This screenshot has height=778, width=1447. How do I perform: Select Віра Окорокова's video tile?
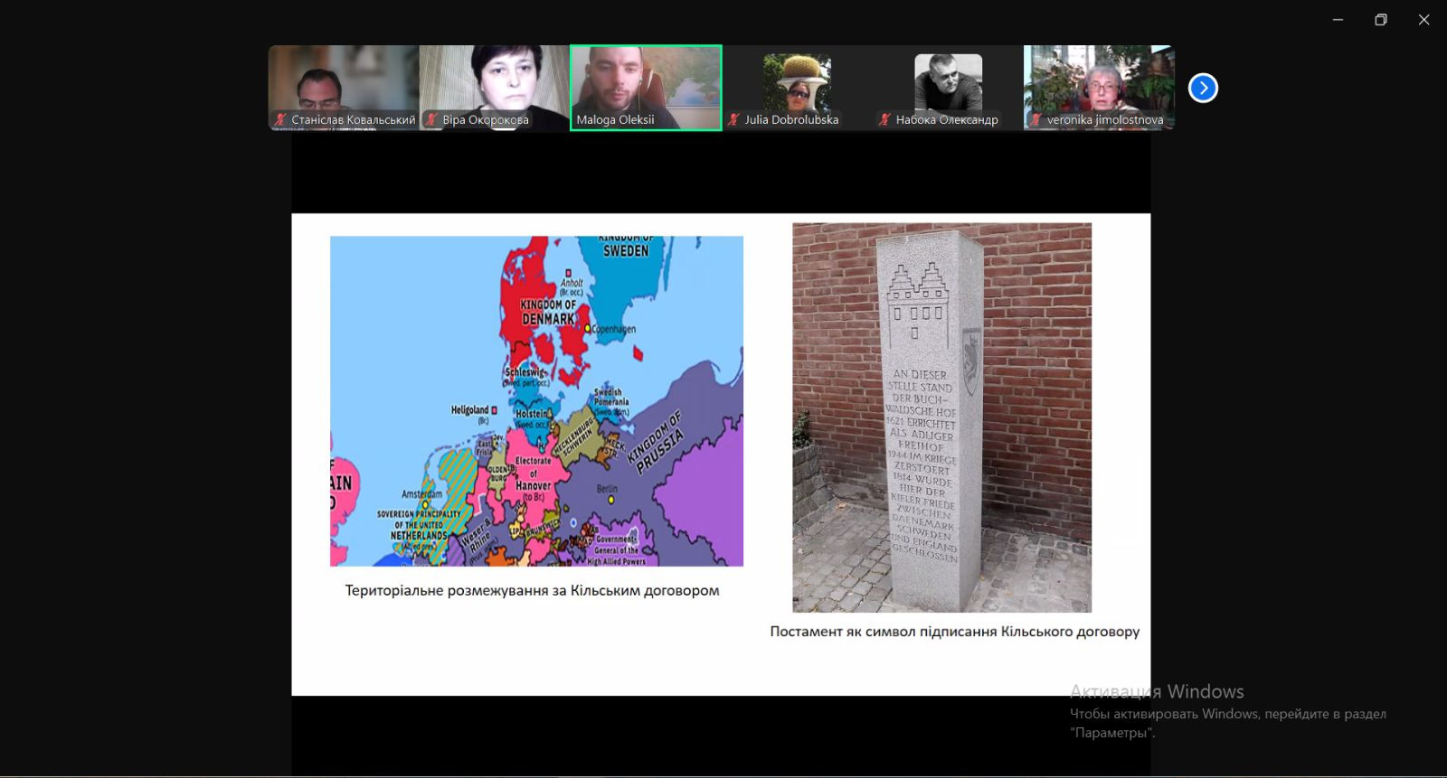[495, 88]
